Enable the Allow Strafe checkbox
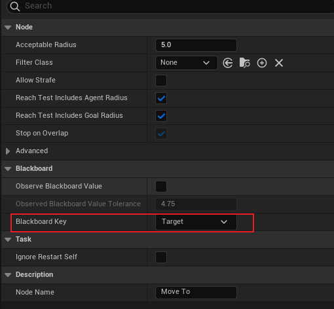This screenshot has width=334, height=309. tap(161, 81)
